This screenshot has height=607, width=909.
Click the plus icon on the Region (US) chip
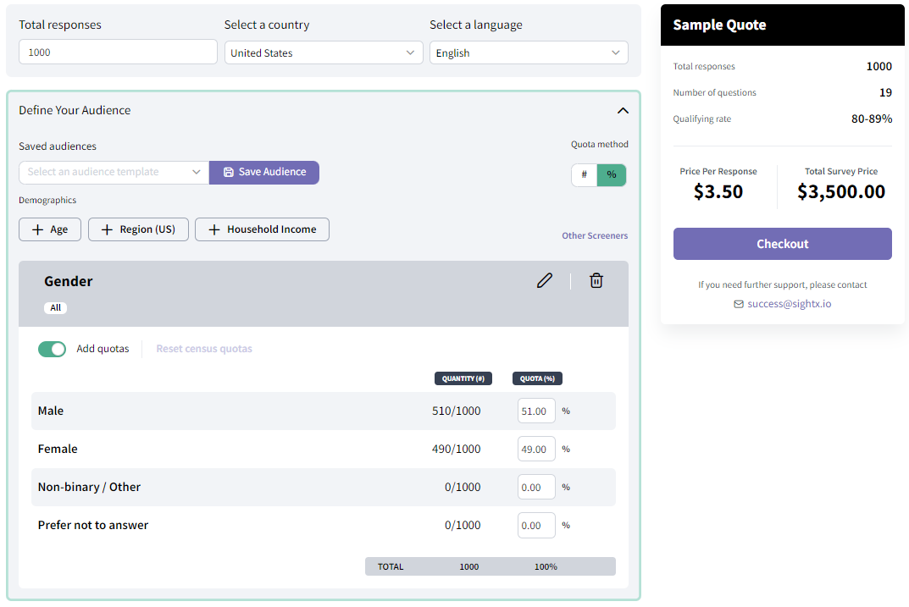pyautogui.click(x=107, y=230)
